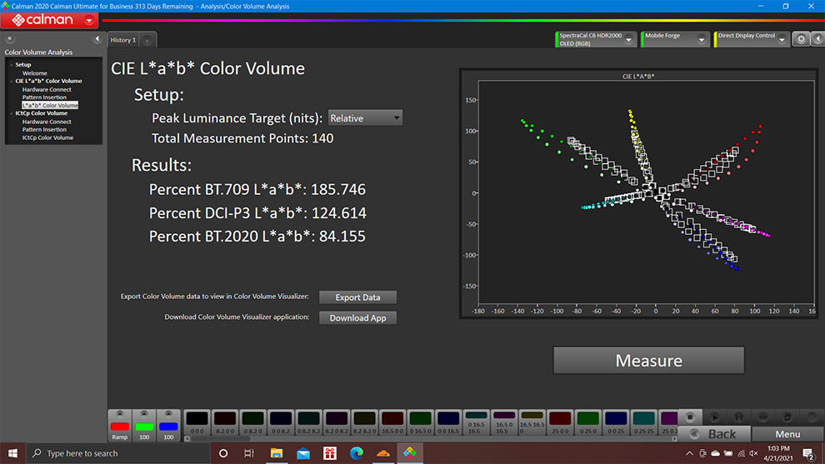This screenshot has width=825, height=464.
Task: Toggle the green 100 channel arrow
Action: click(144, 414)
